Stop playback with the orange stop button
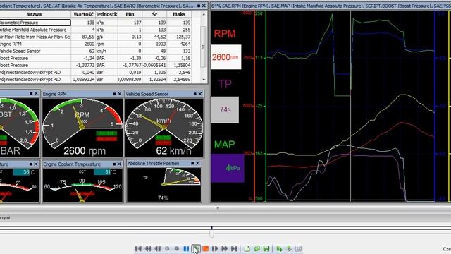This screenshot has width=451, height=254. coord(205,248)
